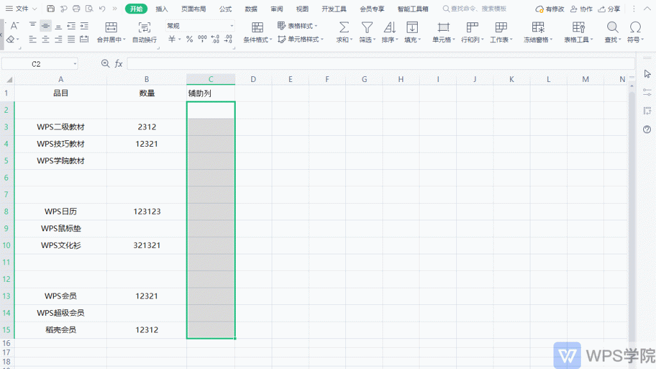The height and width of the screenshot is (369, 656).
Task: Click the Save icon in quick access toolbar
Action: pos(51,9)
